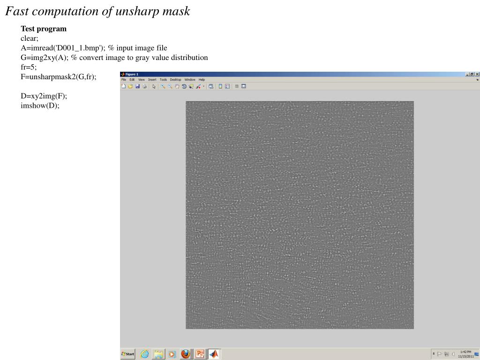Click the line 'D=xy2img(F);'

(44, 96)
